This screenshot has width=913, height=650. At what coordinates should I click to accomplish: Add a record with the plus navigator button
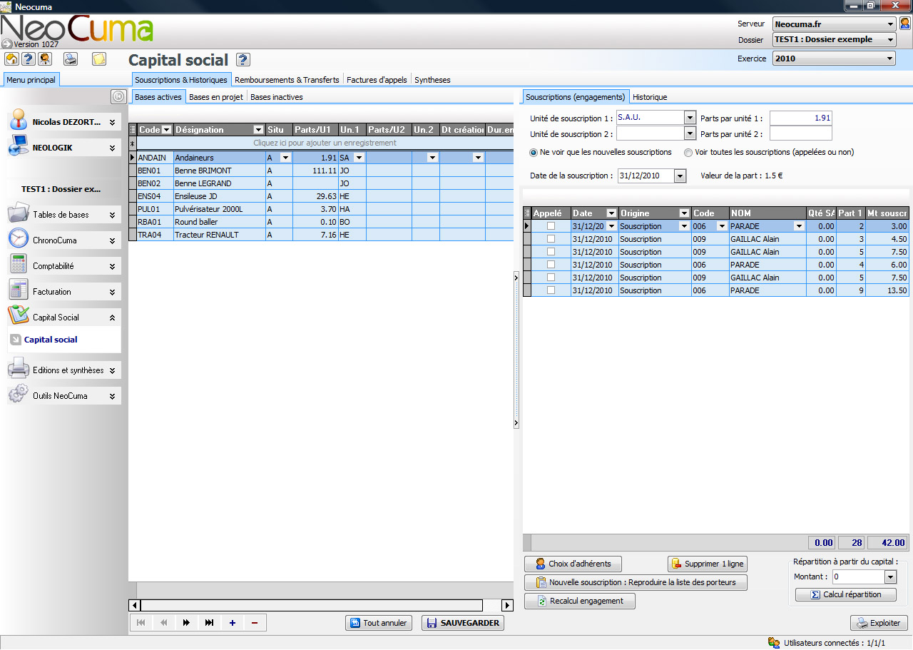click(232, 623)
